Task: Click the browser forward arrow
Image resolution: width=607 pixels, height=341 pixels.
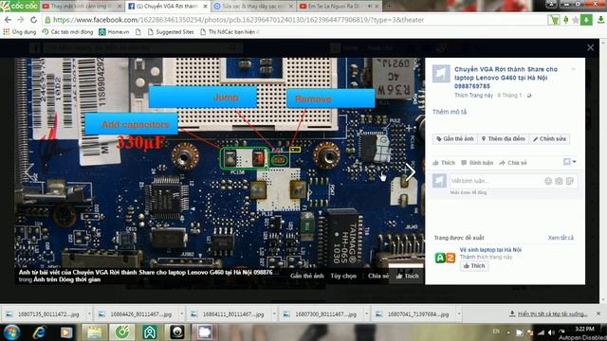Action: pyautogui.click(x=21, y=20)
